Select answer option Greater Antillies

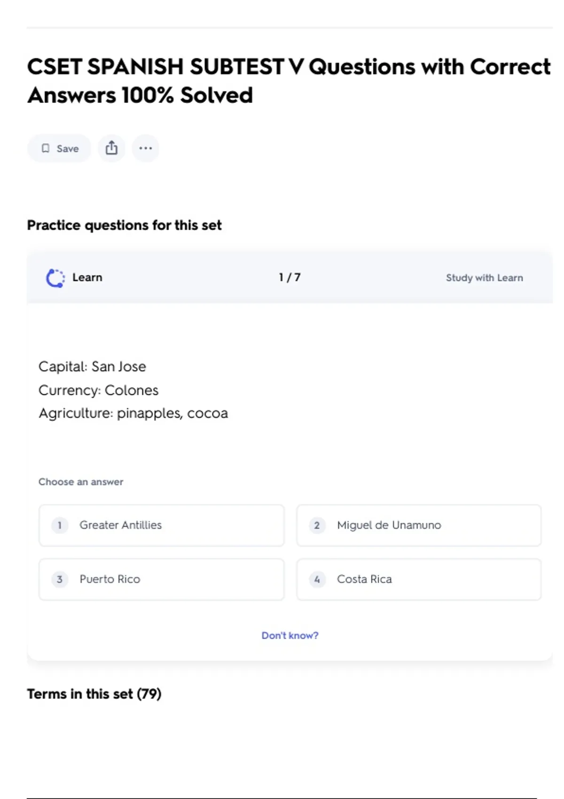(x=161, y=525)
